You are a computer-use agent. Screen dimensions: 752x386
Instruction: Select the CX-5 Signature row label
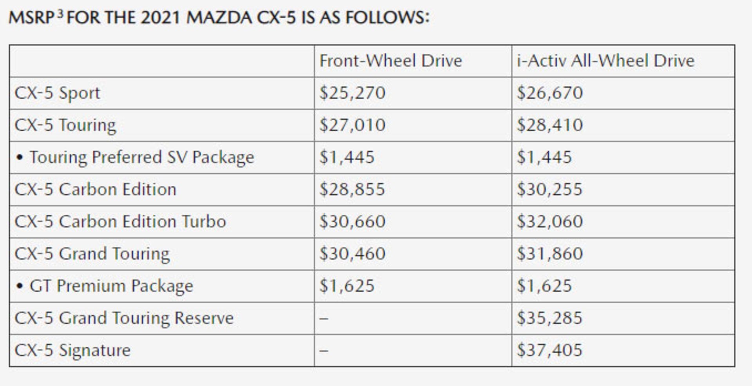click(x=72, y=350)
